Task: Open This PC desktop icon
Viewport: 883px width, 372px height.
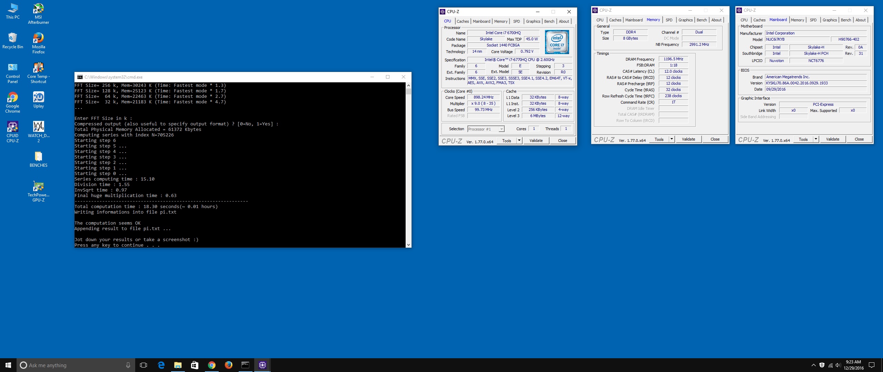Action: point(13,11)
